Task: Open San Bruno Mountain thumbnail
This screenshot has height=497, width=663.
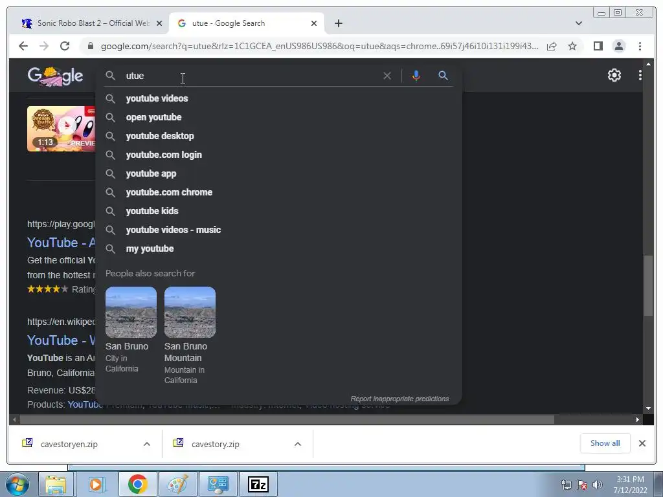Action: pos(190,313)
